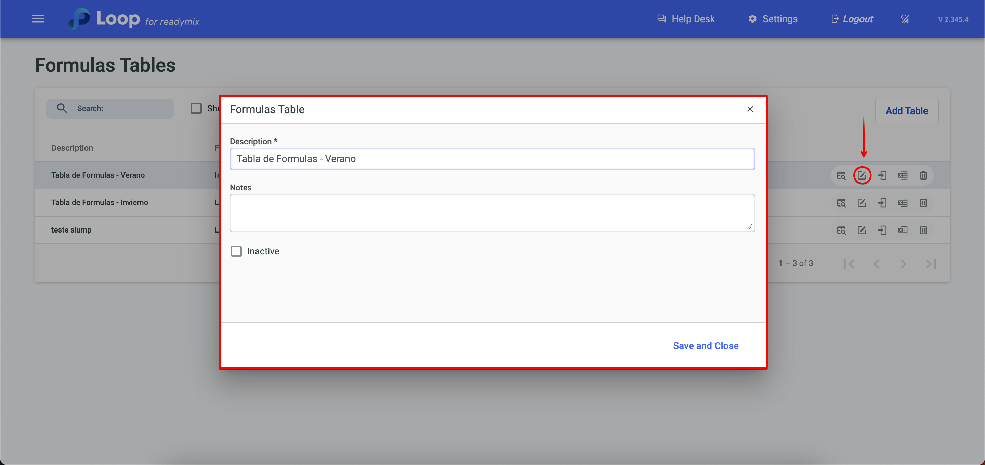Screen dimensions: 985x465
Task: Delete the Tabla de Formulas - Verano table
Action: [923, 175]
